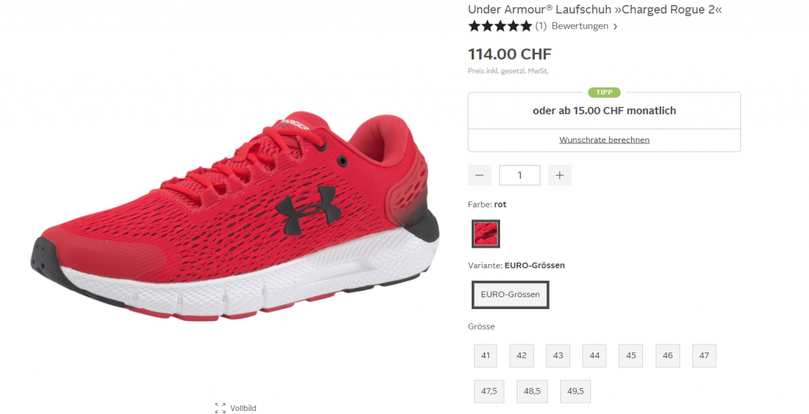The image size is (809, 414).
Task: Choose size 48,5
Action: pos(532,391)
